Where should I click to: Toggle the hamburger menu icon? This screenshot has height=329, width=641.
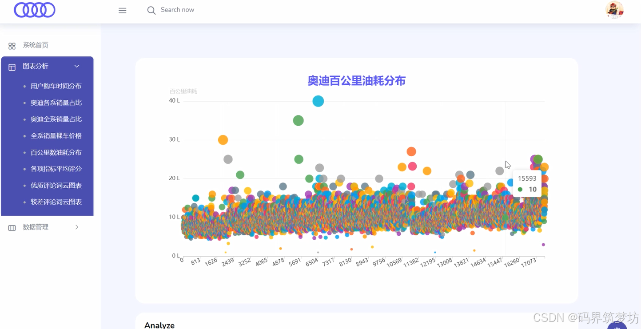(123, 10)
